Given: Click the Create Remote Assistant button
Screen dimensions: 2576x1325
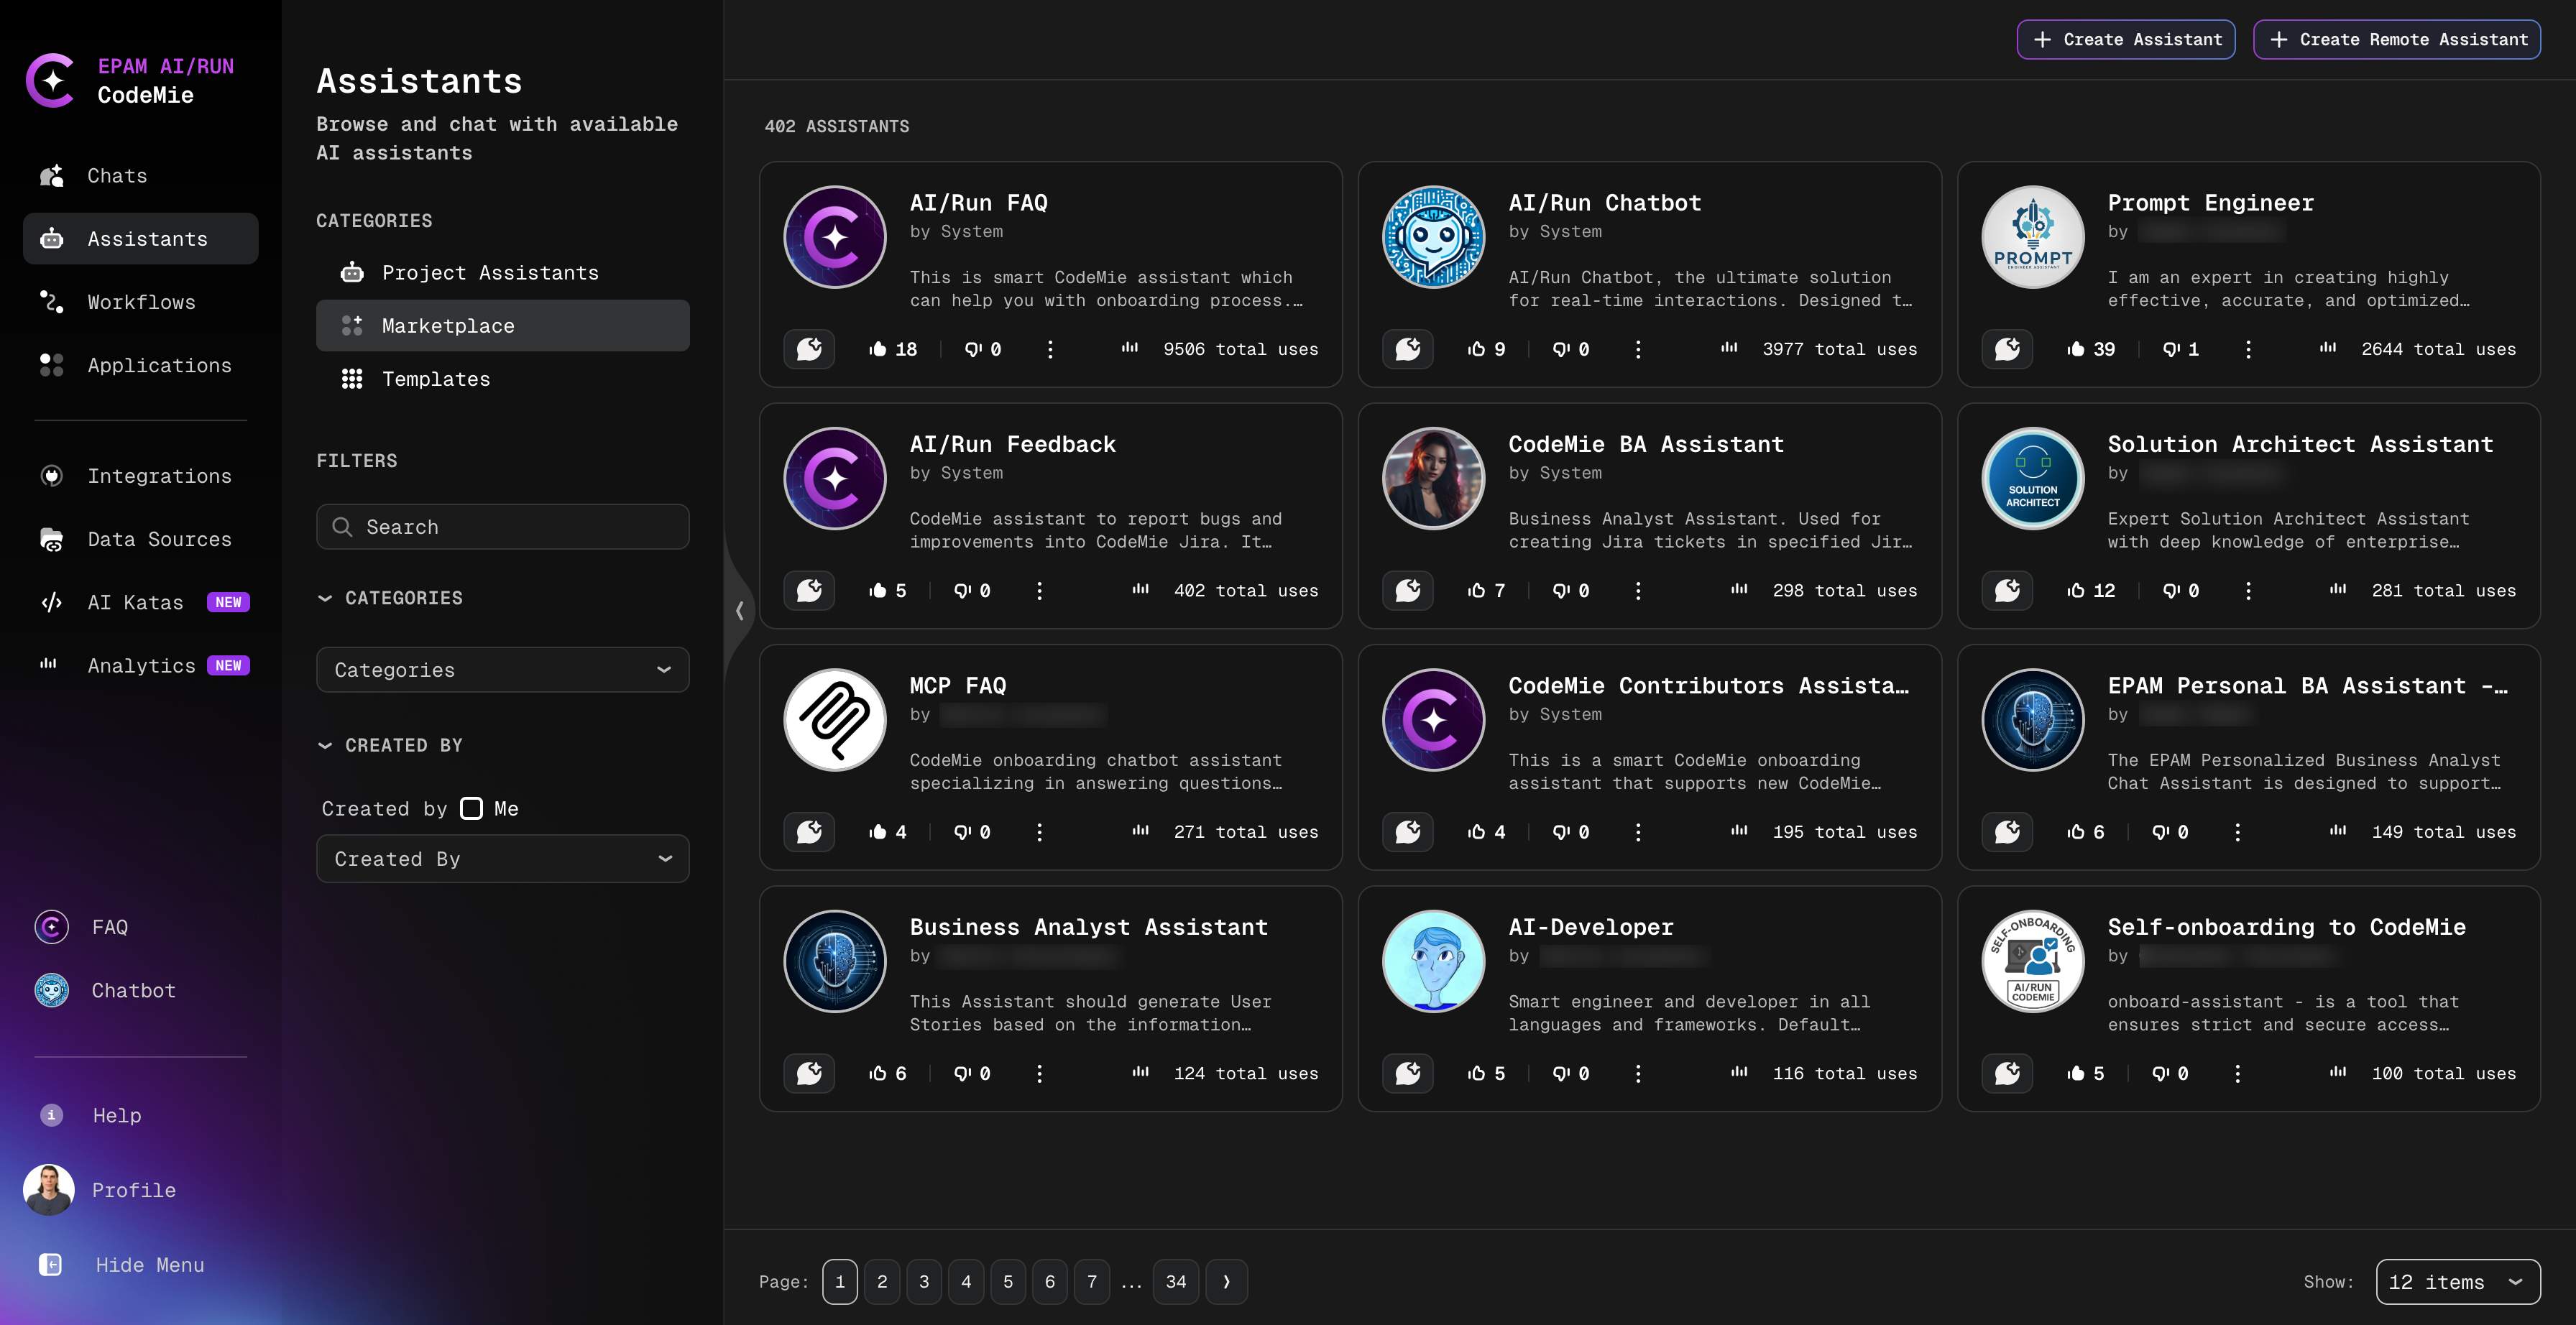Looking at the screenshot, I should (2397, 39).
